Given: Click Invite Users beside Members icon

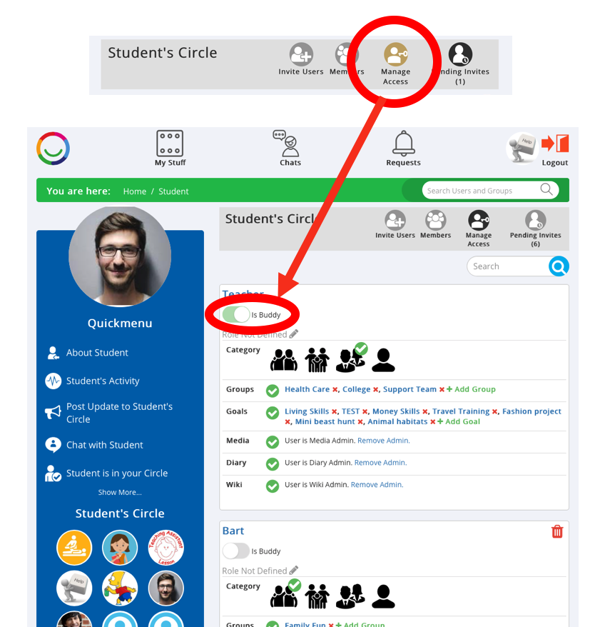Looking at the screenshot, I should tap(395, 225).
